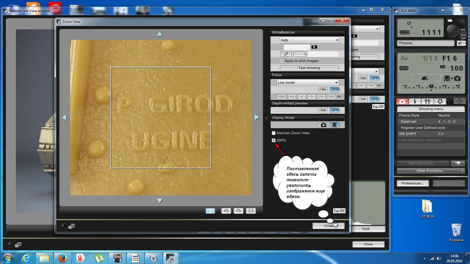Click focus near fast button <<<
Viewport: 470px width, 264px height.
(x=282, y=96)
